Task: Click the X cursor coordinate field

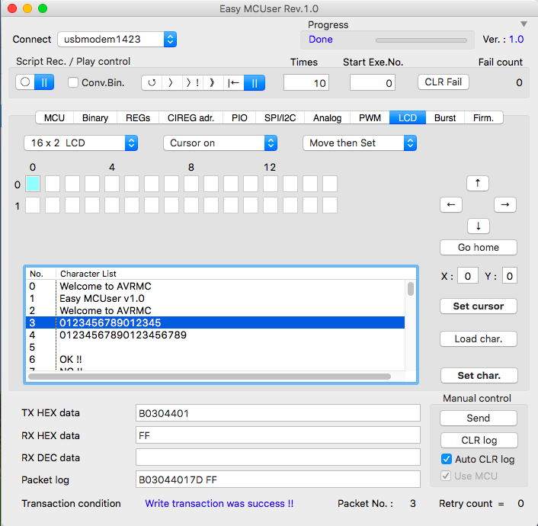Action: pyautogui.click(x=468, y=276)
